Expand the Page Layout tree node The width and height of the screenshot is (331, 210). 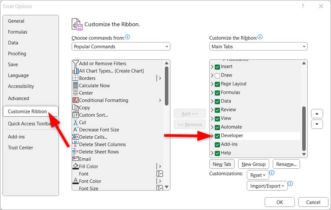coord(212,84)
